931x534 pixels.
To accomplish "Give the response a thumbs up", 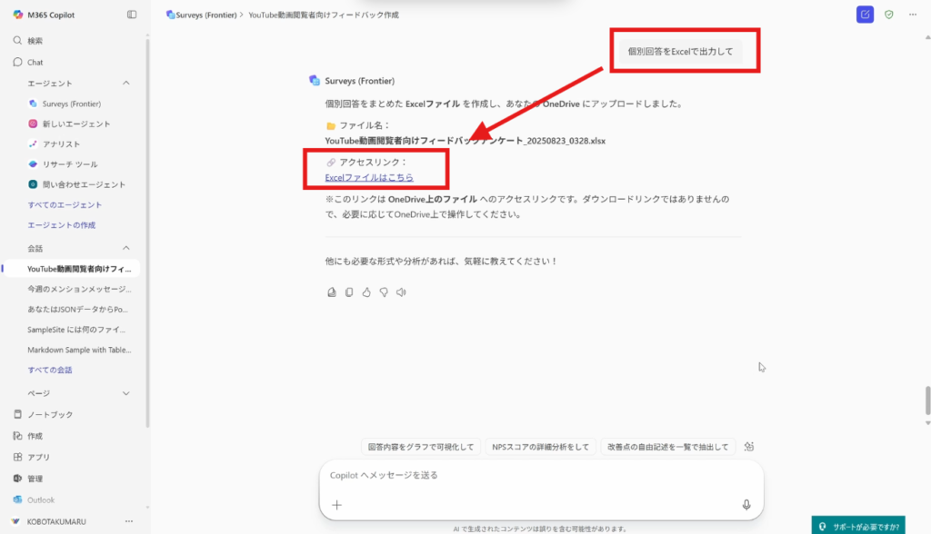I will (366, 292).
